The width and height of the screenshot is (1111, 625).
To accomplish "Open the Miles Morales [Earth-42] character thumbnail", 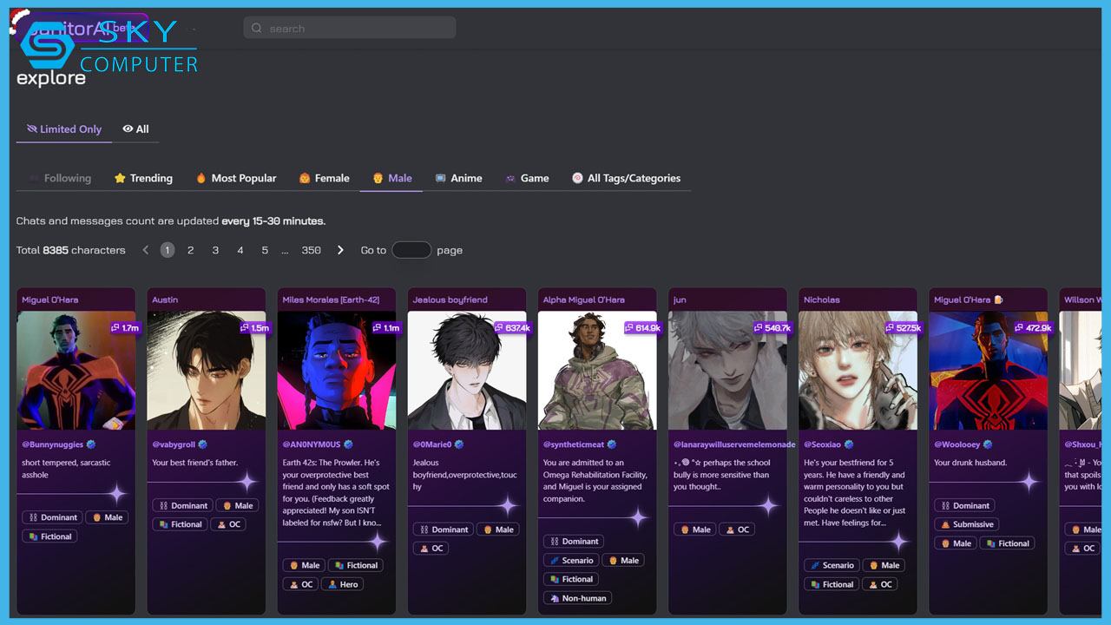I will 336,371.
